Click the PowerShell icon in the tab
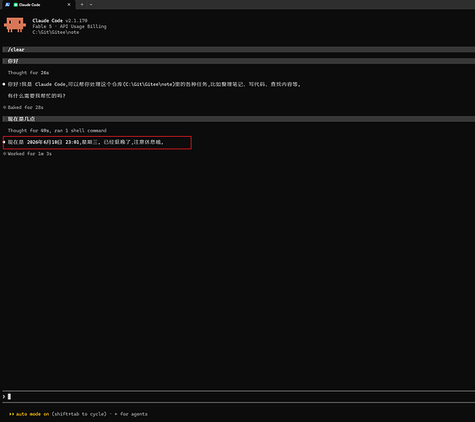 click(8, 4)
